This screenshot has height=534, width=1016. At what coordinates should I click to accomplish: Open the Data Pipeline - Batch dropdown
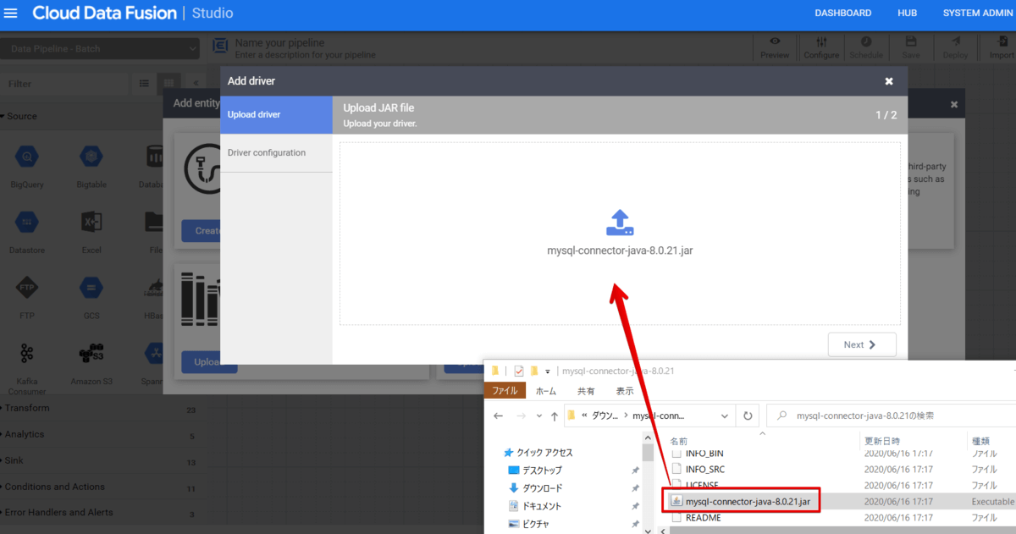[x=100, y=48]
